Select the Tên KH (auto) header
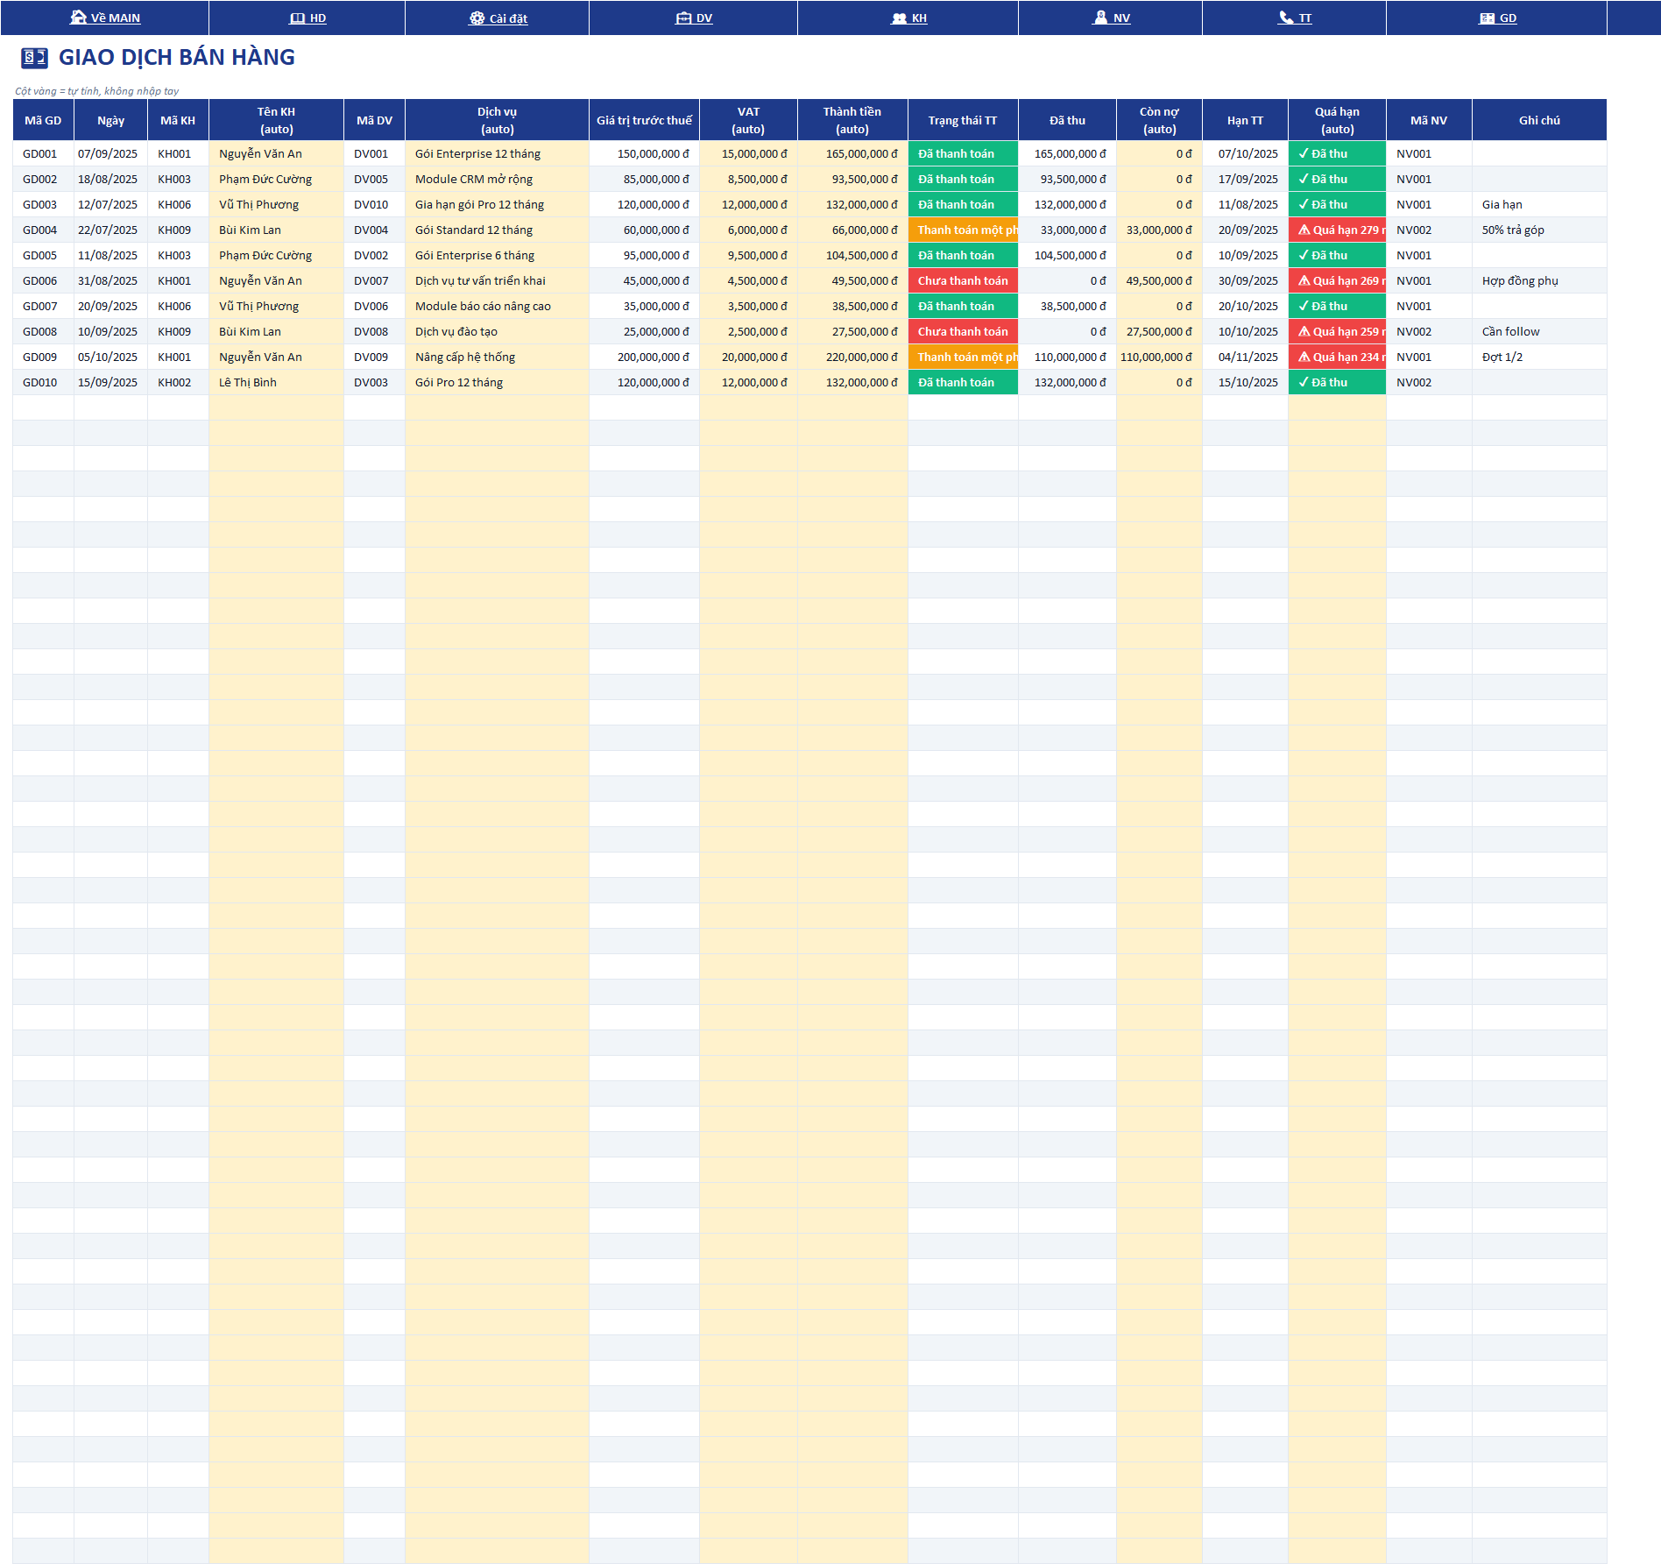The height and width of the screenshot is (1564, 1661). pyautogui.click(x=277, y=120)
